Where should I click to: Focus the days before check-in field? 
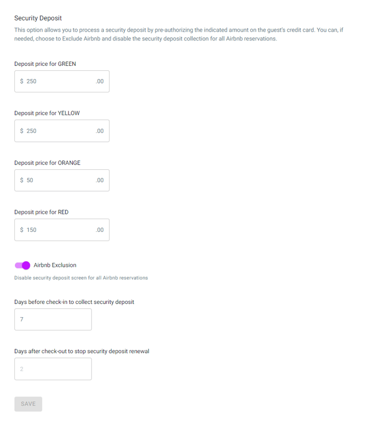53,319
